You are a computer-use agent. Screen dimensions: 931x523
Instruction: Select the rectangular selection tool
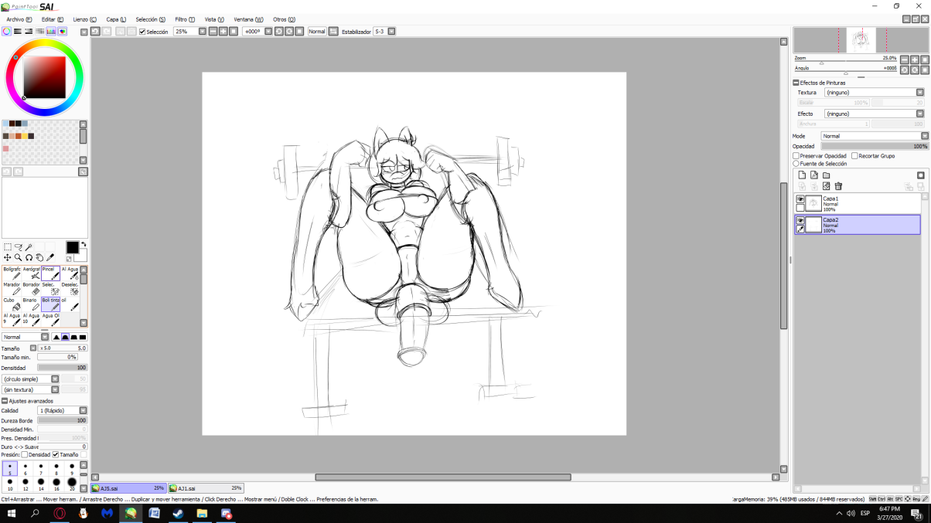click(x=8, y=247)
